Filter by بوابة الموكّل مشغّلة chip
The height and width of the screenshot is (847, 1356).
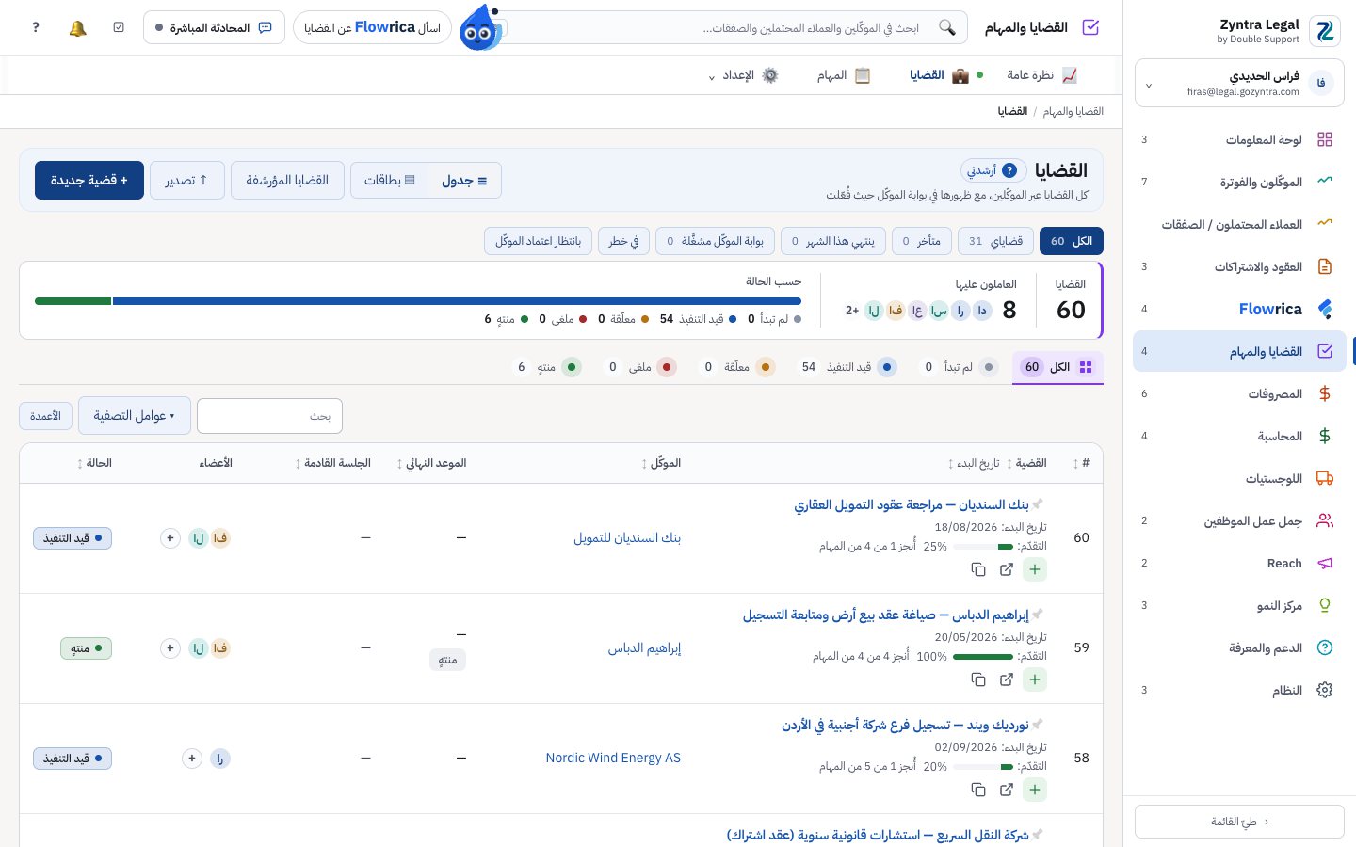click(x=716, y=241)
